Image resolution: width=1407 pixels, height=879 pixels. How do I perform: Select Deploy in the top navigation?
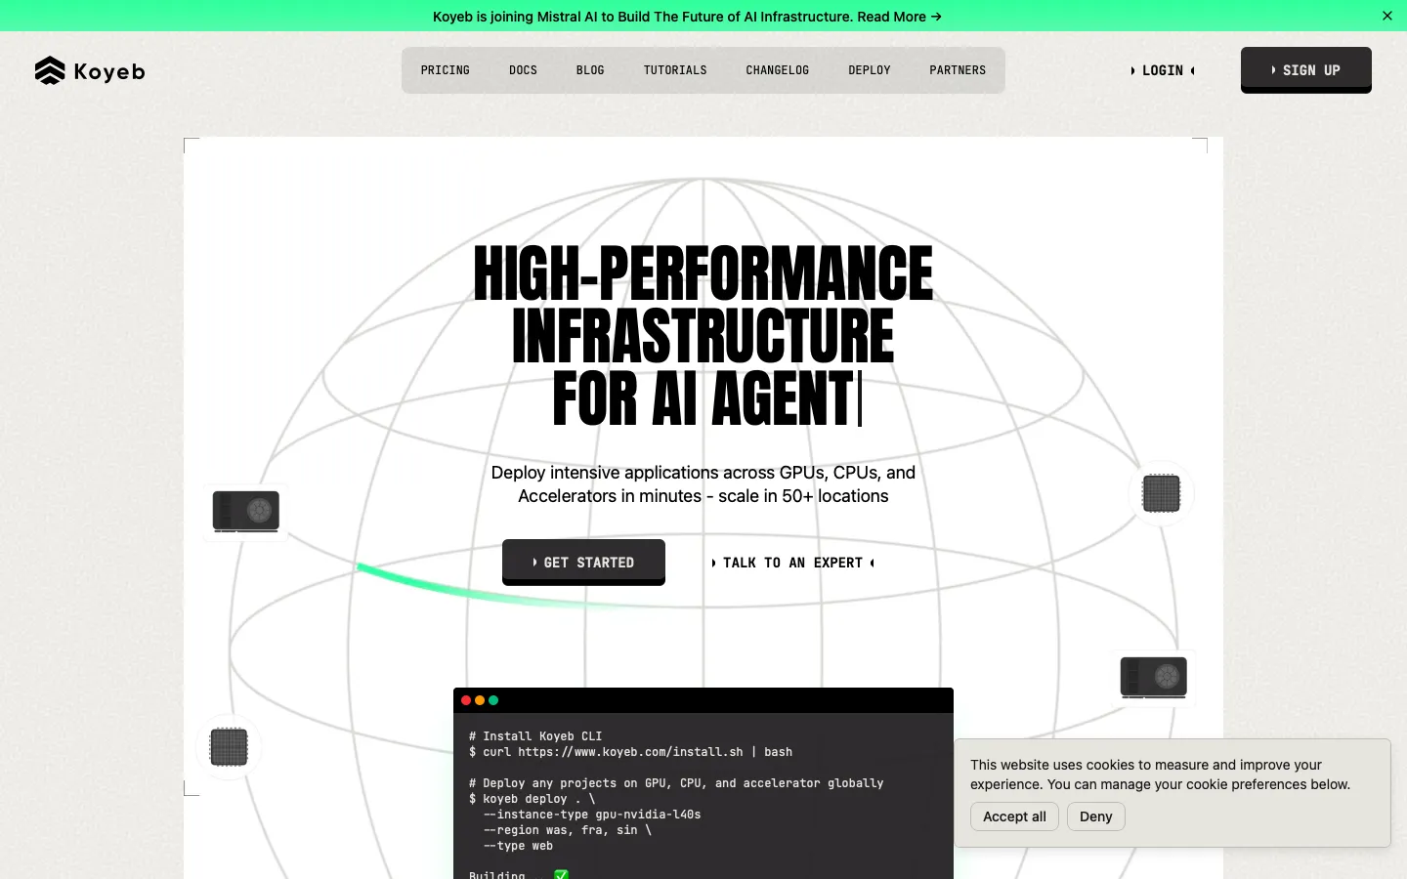870,70
